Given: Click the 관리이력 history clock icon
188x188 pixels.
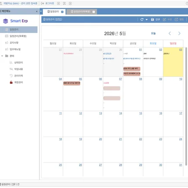Looking at the screenshot, I should (x=11, y=76).
